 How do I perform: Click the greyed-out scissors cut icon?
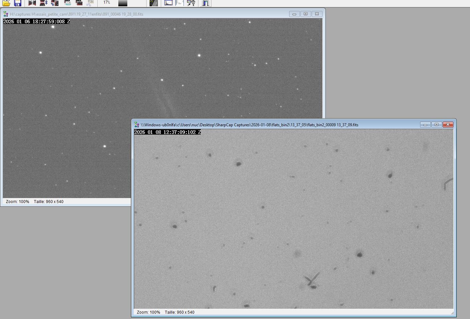90,3
